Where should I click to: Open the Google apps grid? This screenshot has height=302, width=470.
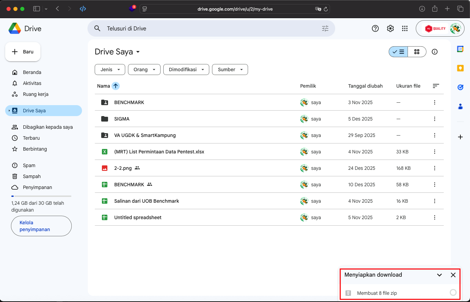pyautogui.click(x=405, y=28)
